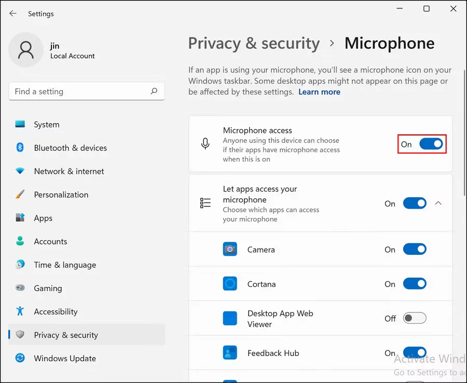Open Windows Update from the sidebar
Image resolution: width=467 pixels, height=383 pixels.
coord(64,358)
